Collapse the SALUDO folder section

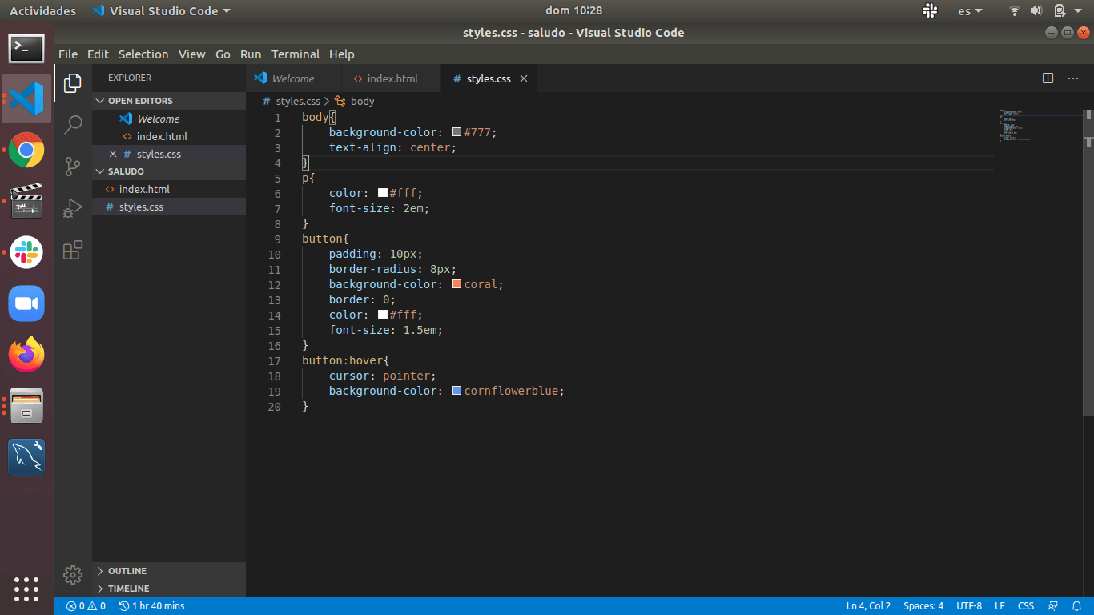100,171
